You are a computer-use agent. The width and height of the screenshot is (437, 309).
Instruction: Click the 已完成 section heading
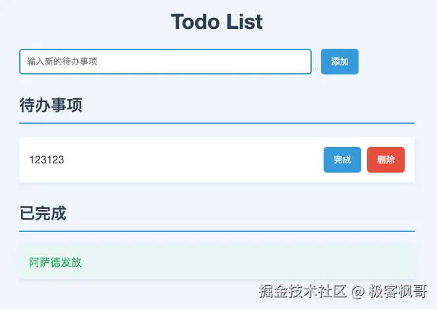coord(43,213)
